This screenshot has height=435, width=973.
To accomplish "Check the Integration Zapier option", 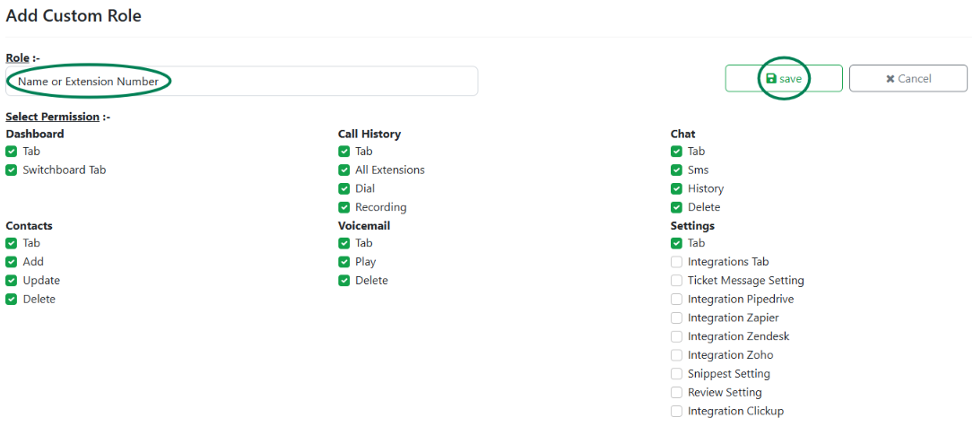I will click(x=676, y=318).
